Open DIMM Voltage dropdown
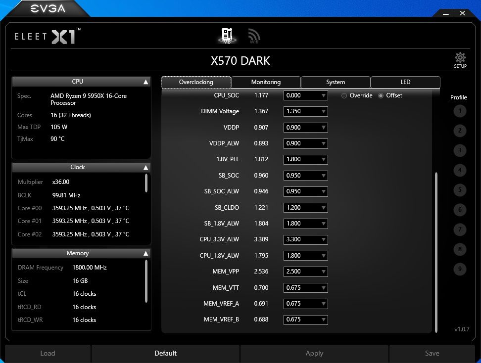 (305, 111)
